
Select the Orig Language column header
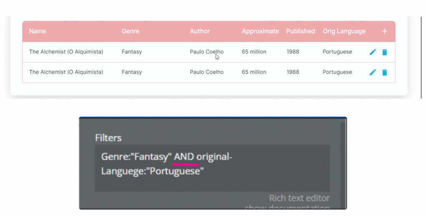click(344, 31)
